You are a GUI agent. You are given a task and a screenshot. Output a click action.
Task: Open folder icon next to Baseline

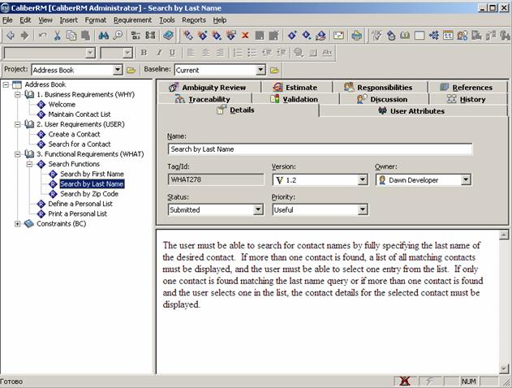pos(274,70)
